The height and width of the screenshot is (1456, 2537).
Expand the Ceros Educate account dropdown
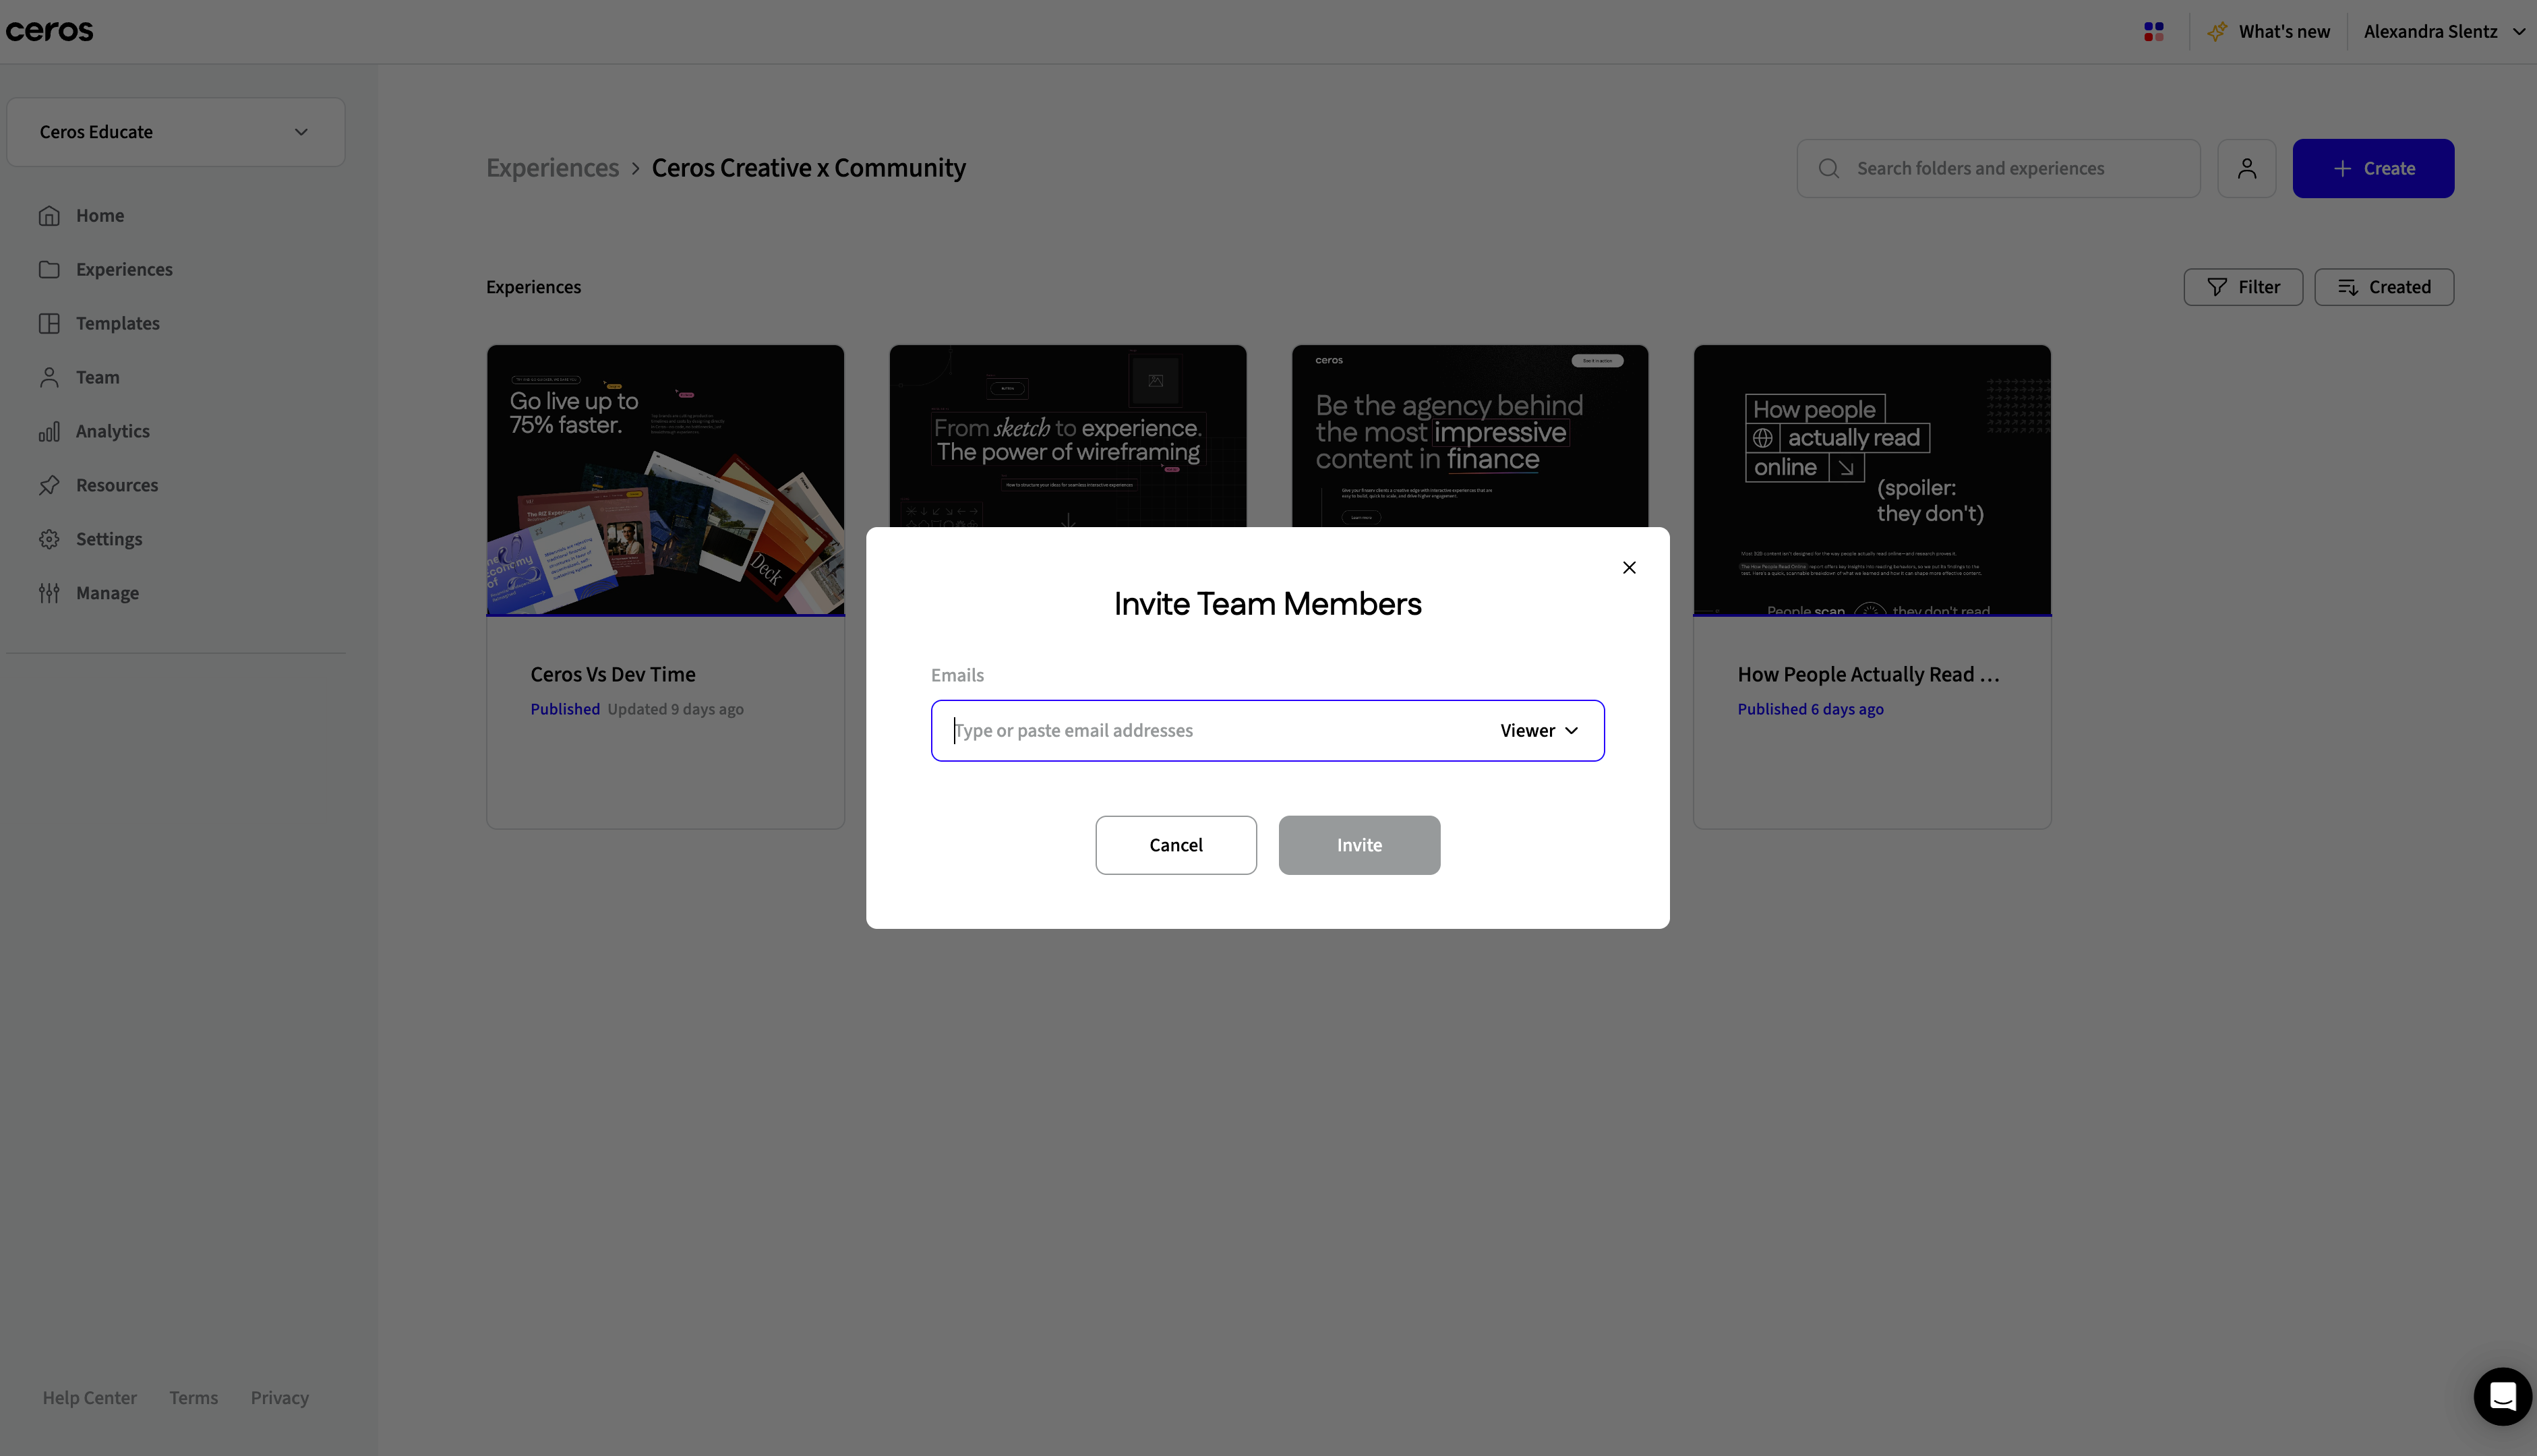pos(176,132)
